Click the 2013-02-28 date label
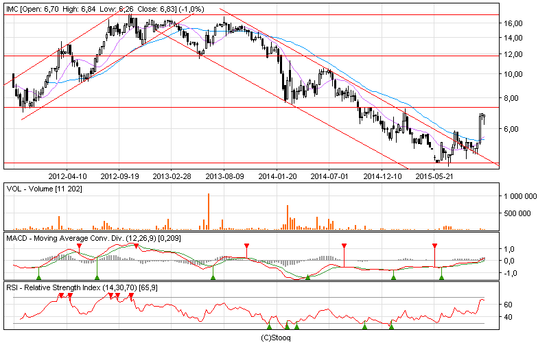549x343 pixels. tap(172, 176)
